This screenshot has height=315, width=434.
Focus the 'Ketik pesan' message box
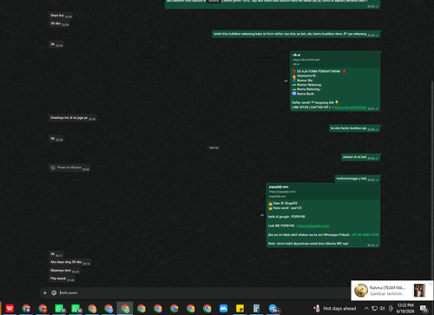click(x=202, y=292)
